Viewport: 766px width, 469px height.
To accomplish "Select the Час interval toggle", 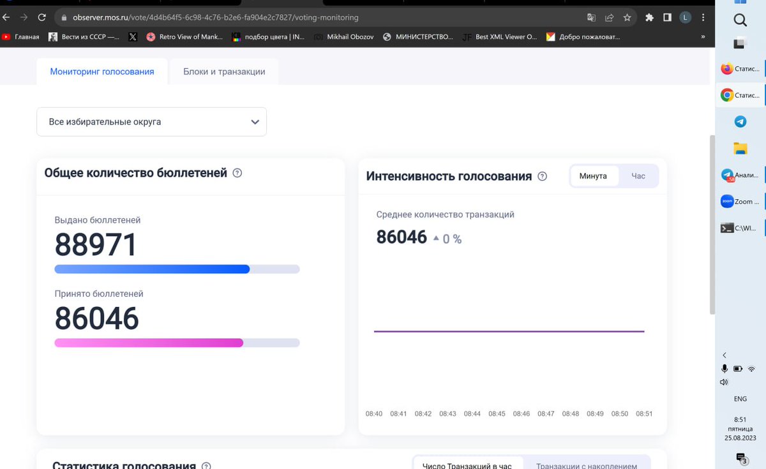I will [x=638, y=176].
